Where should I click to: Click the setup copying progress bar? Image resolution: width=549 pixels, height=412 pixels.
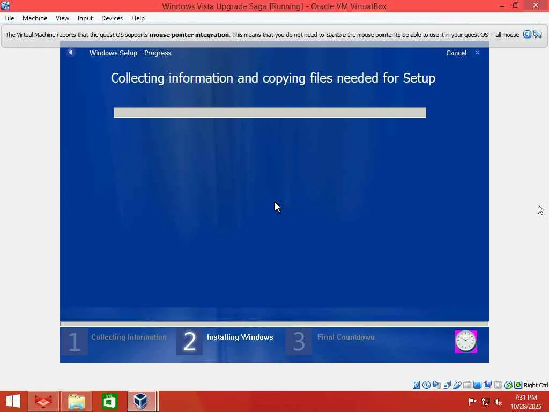pos(270,113)
